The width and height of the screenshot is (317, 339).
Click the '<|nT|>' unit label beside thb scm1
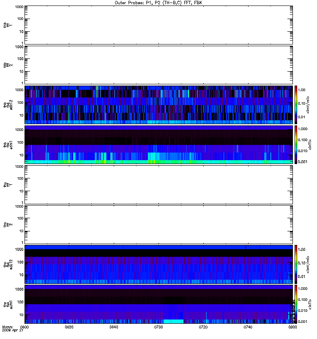[310, 144]
